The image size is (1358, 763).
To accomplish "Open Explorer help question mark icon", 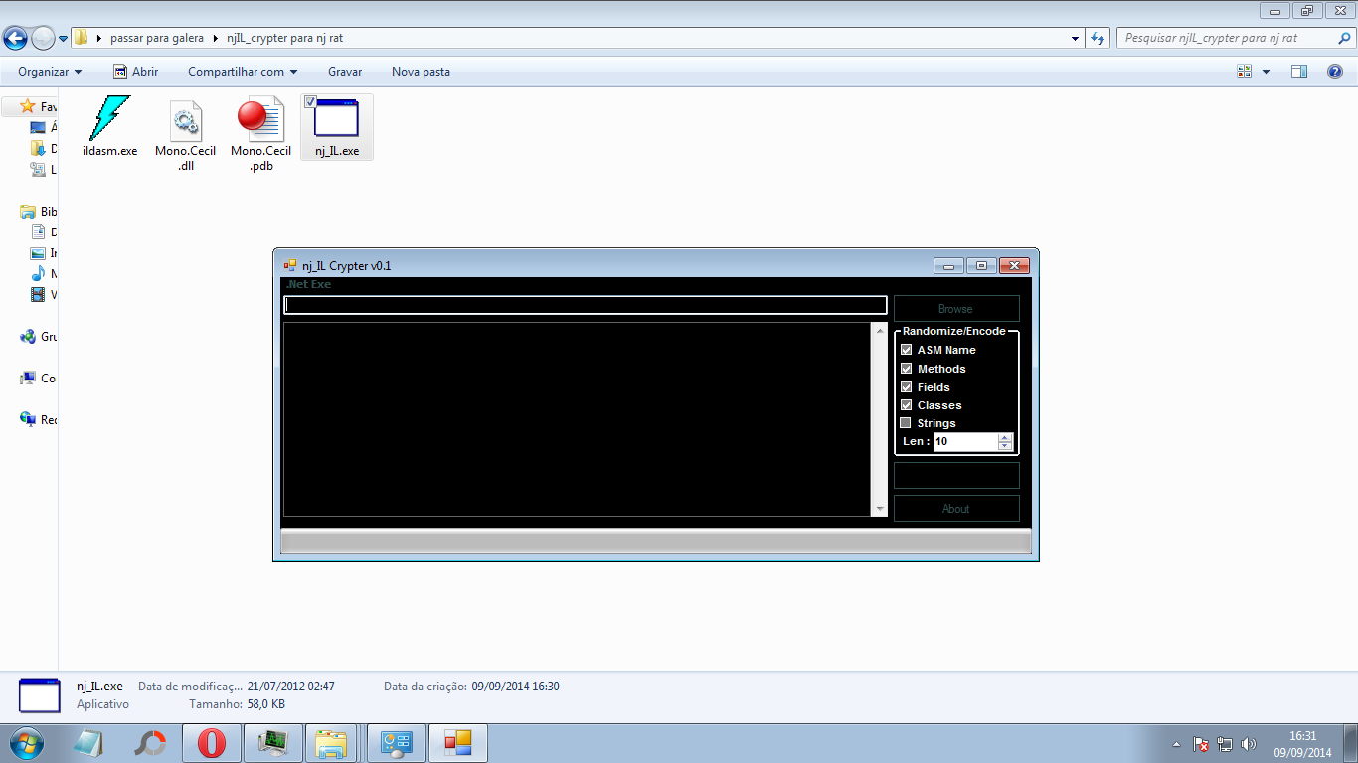I will pyautogui.click(x=1336, y=72).
